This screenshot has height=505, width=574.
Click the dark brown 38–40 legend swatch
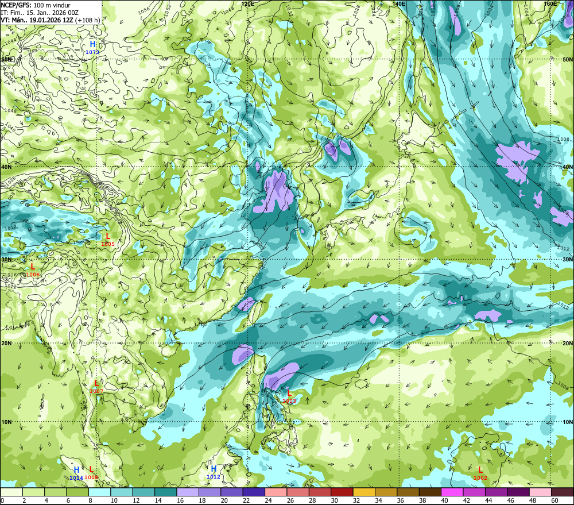click(430, 492)
